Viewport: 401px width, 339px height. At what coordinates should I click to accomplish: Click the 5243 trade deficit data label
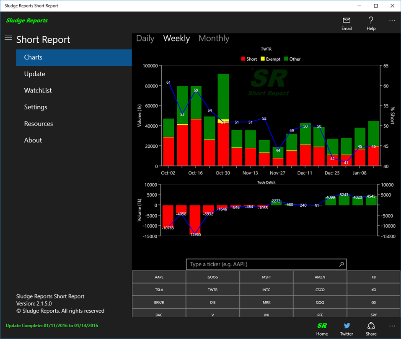click(x=344, y=195)
